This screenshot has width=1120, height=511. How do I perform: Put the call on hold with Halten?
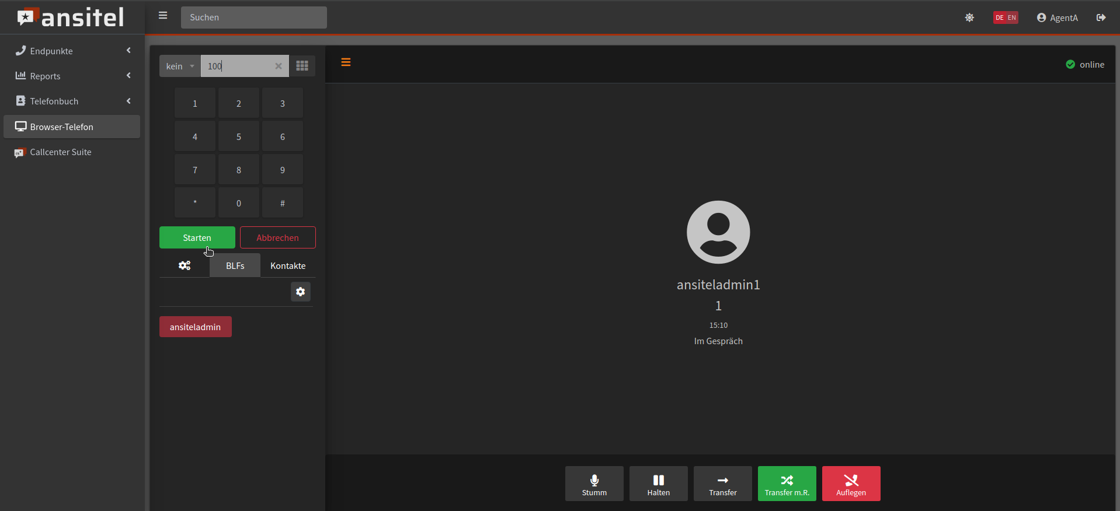pyautogui.click(x=658, y=484)
